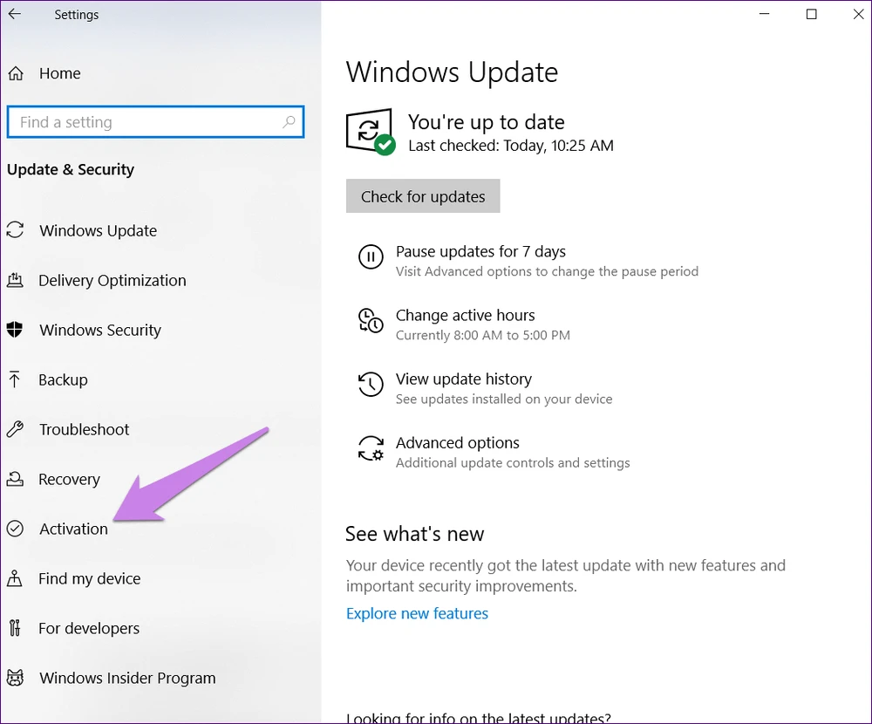Click the Recovery icon in sidebar
The width and height of the screenshot is (872, 724).
[15, 479]
